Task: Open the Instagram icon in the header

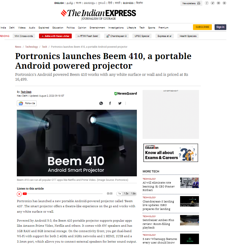Action: [x=224, y=3]
